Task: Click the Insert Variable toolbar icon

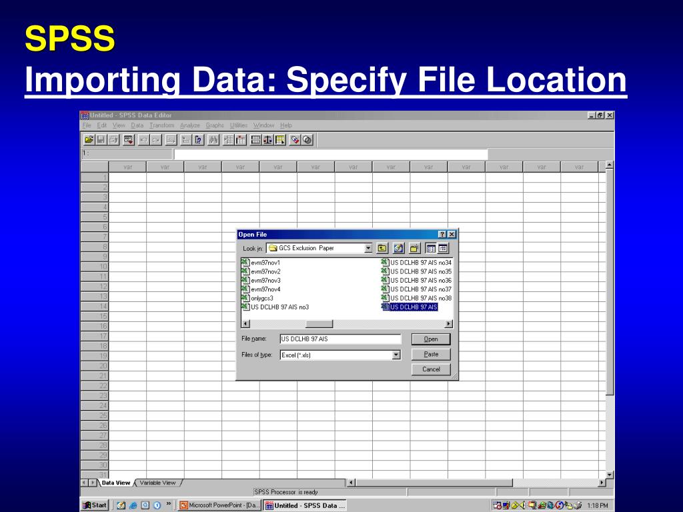Action: click(x=240, y=140)
